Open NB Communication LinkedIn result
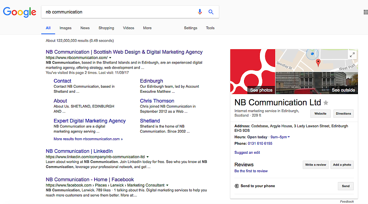This screenshot has height=204, width=368. click(79, 151)
